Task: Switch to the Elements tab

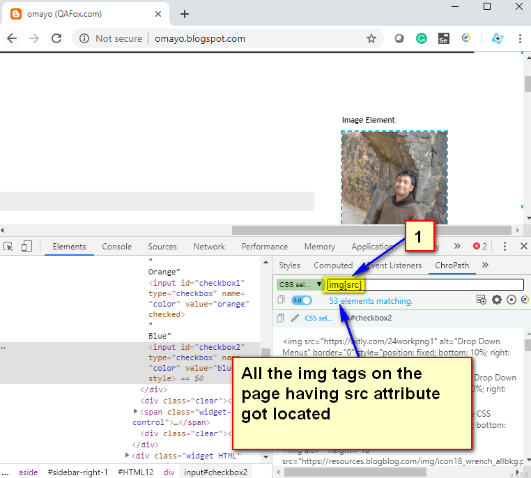Action: click(69, 247)
